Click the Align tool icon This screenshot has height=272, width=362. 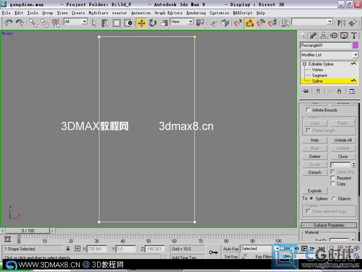tap(353, 23)
